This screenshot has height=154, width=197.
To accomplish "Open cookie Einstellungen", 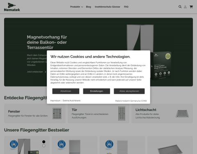I will point(96,91).
